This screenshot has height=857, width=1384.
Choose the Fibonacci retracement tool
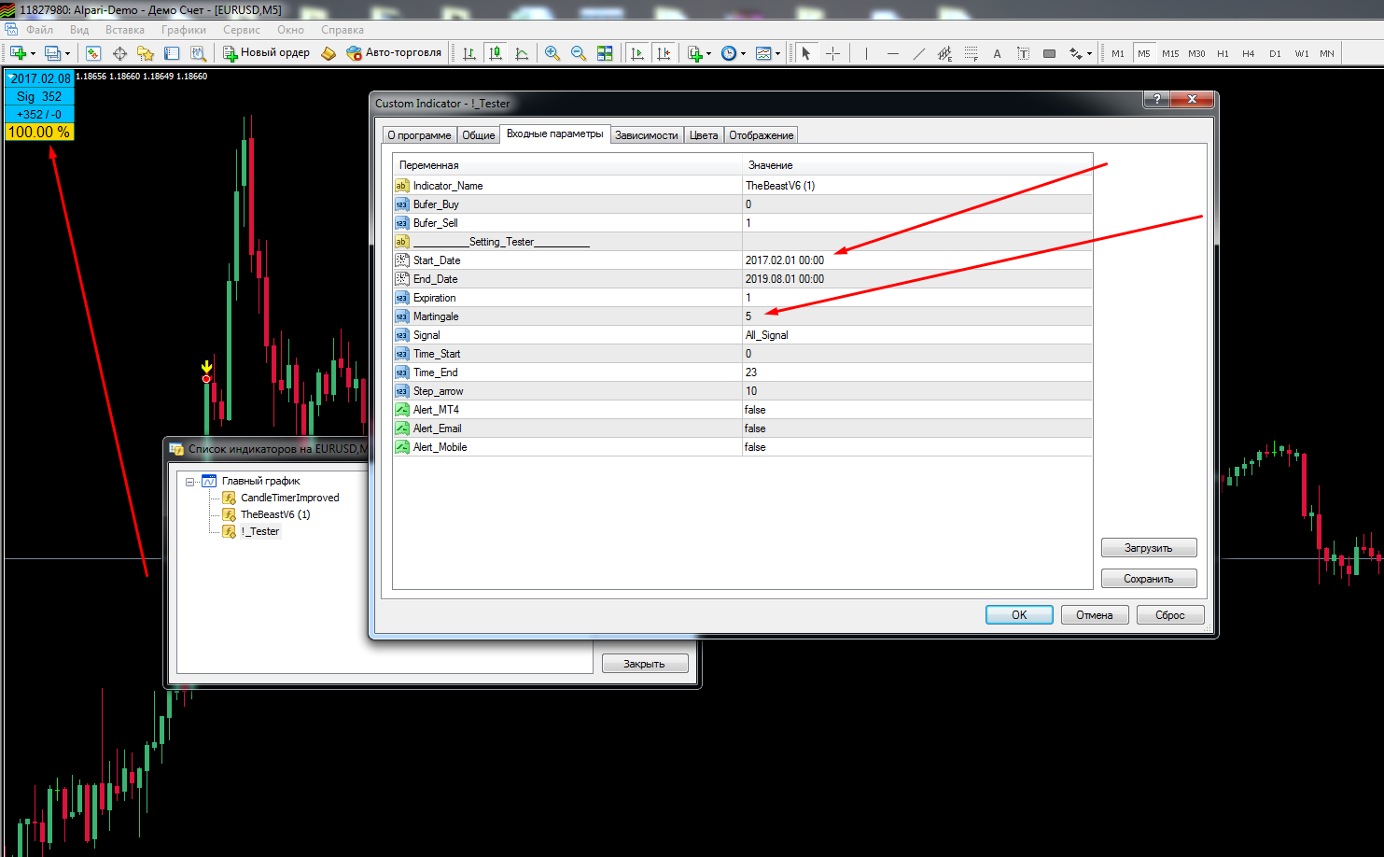pyautogui.click(x=972, y=53)
